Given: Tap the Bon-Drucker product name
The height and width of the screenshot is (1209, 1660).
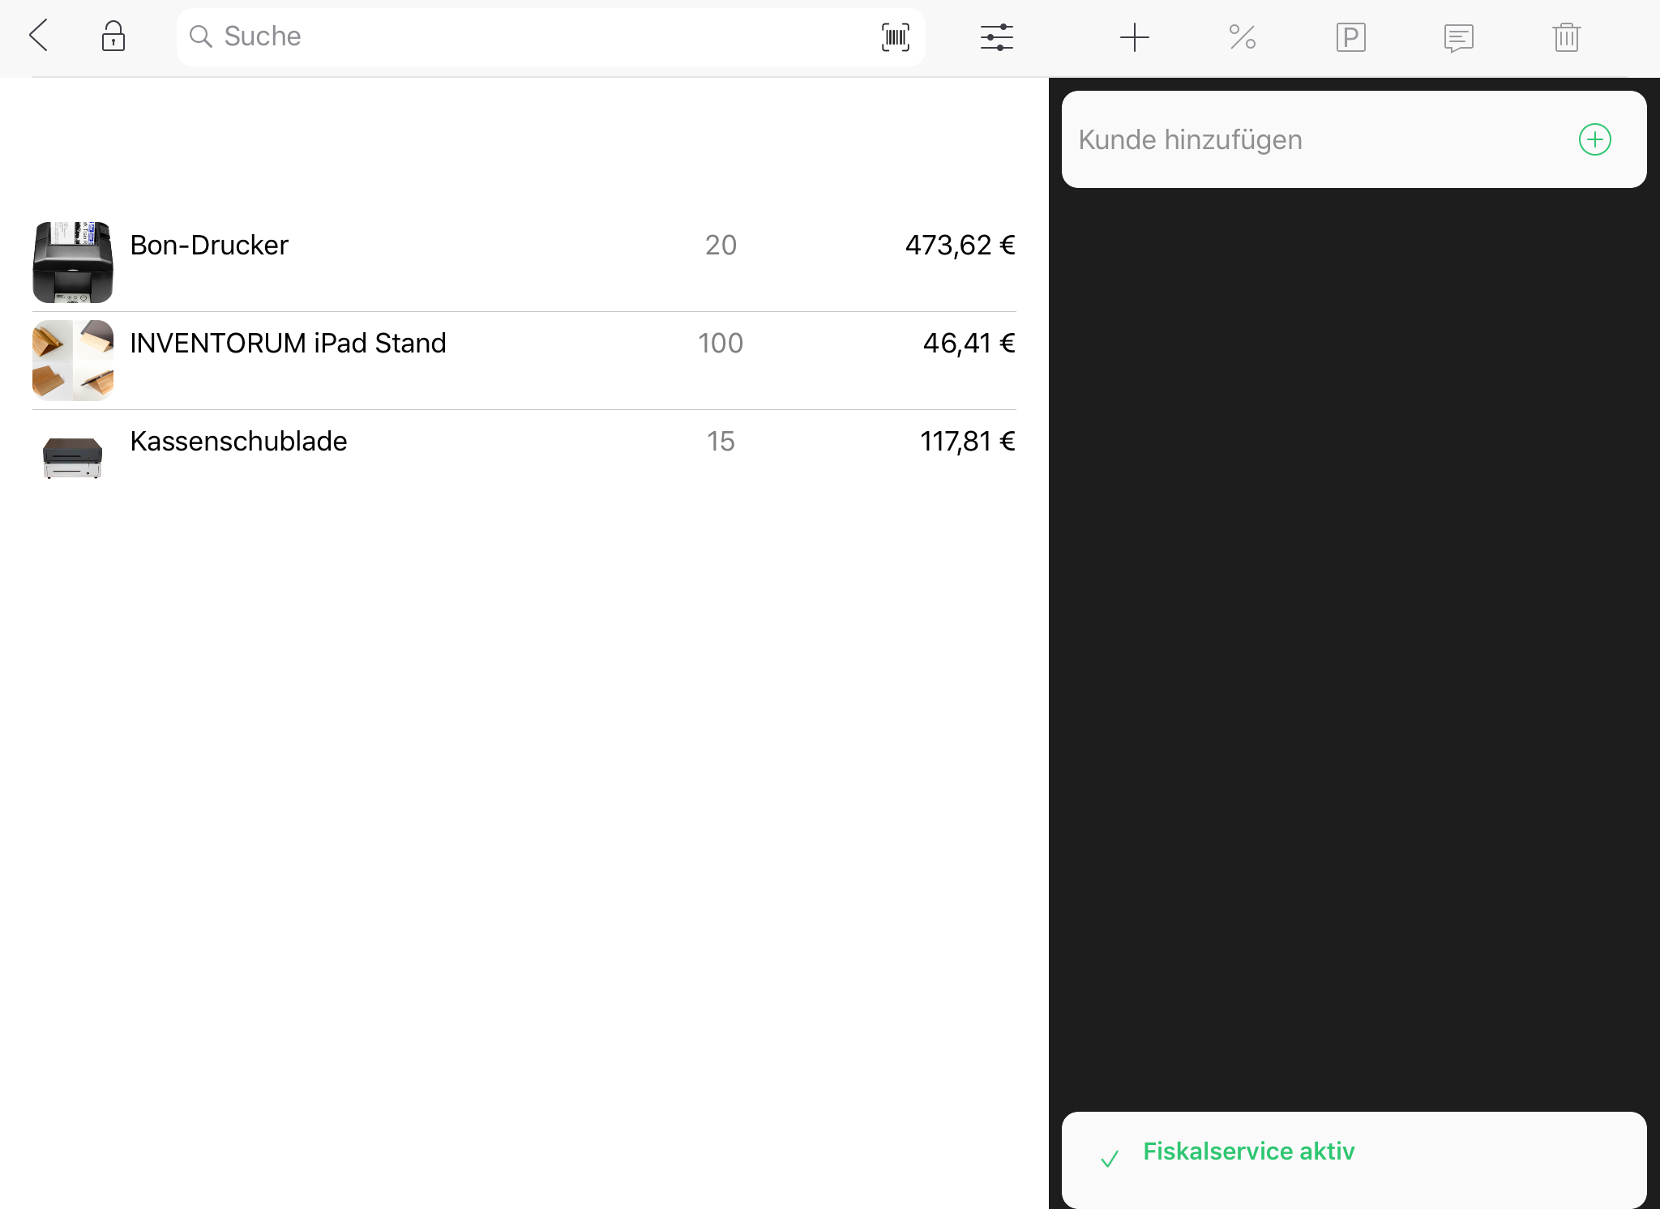Looking at the screenshot, I should point(209,245).
